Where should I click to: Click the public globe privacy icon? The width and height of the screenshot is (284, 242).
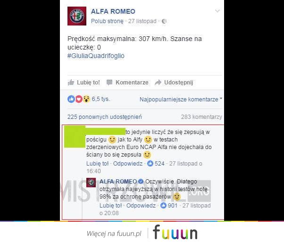click(x=164, y=21)
